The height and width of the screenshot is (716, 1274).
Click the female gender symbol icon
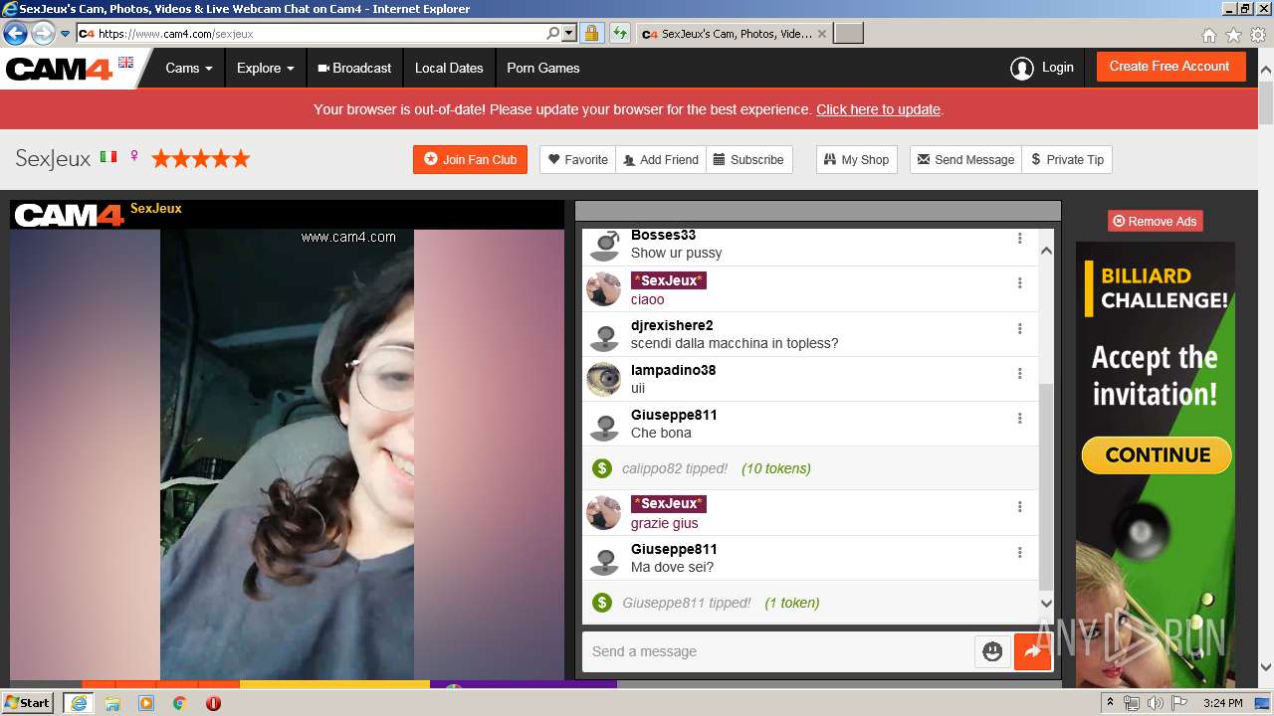(x=134, y=157)
